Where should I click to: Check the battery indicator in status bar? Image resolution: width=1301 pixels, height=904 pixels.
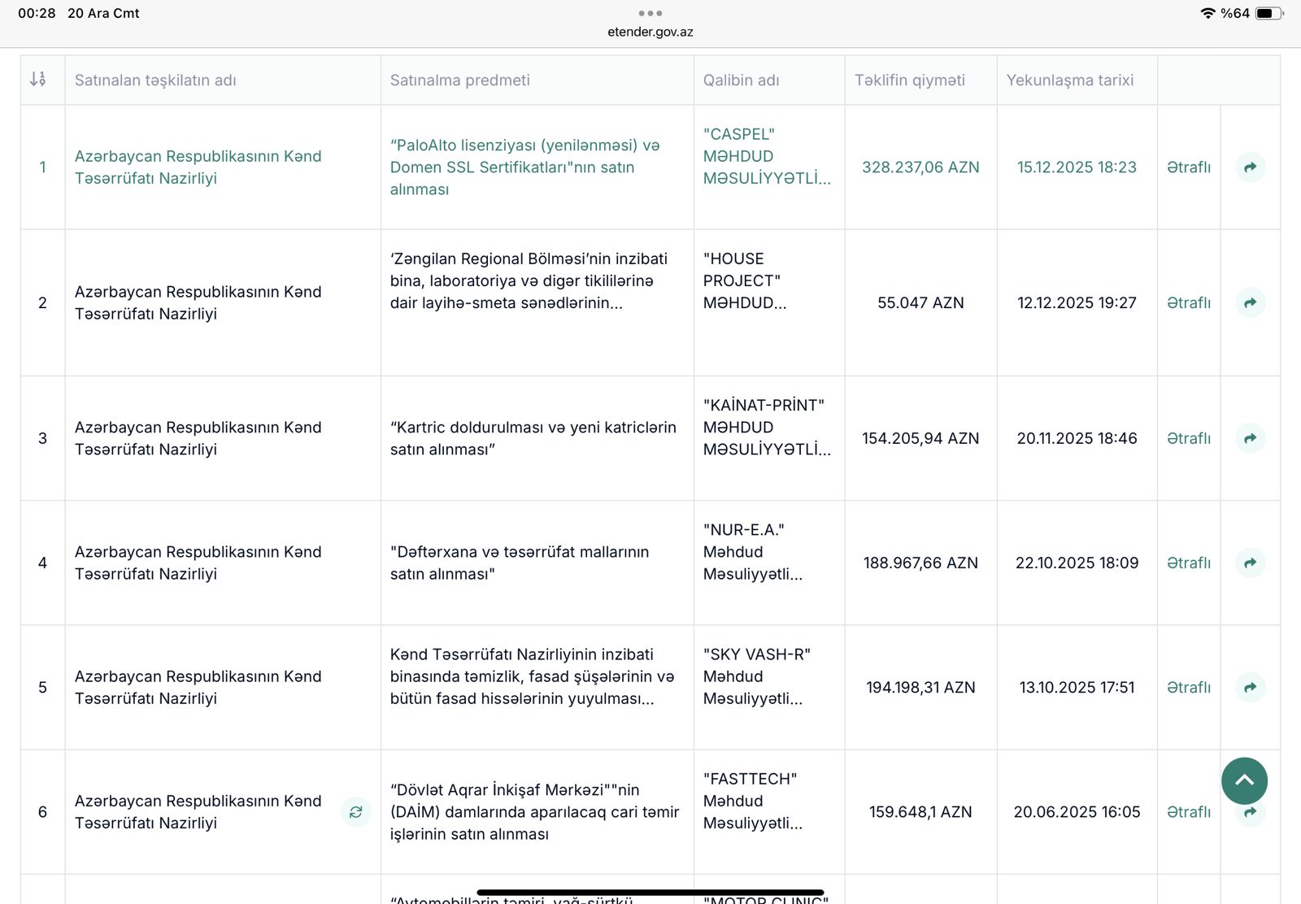[1268, 13]
